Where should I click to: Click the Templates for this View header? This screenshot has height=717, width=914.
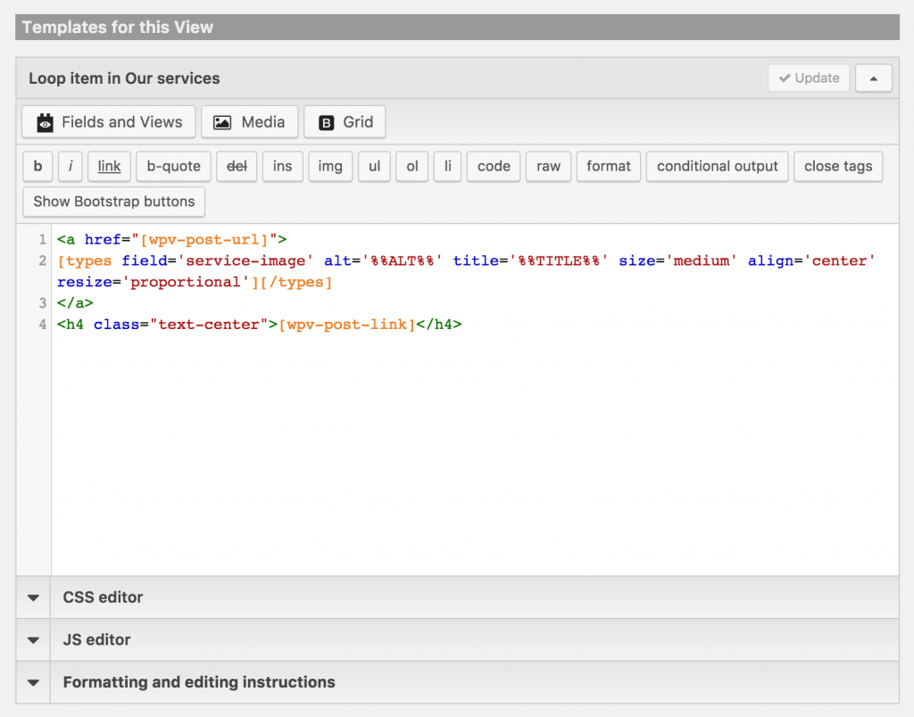coord(117,28)
